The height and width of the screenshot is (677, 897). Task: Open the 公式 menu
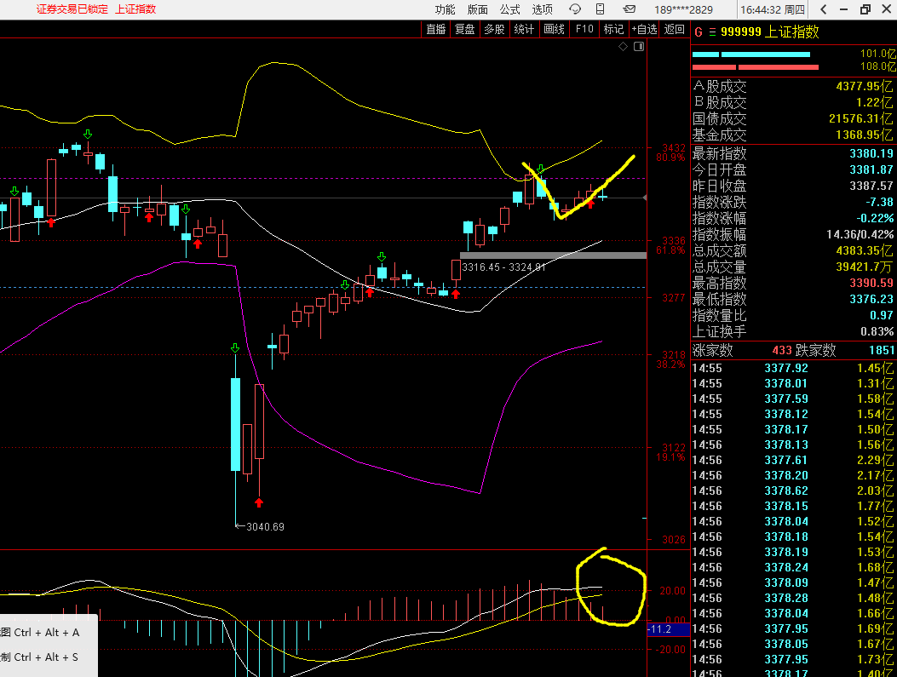[x=509, y=9]
